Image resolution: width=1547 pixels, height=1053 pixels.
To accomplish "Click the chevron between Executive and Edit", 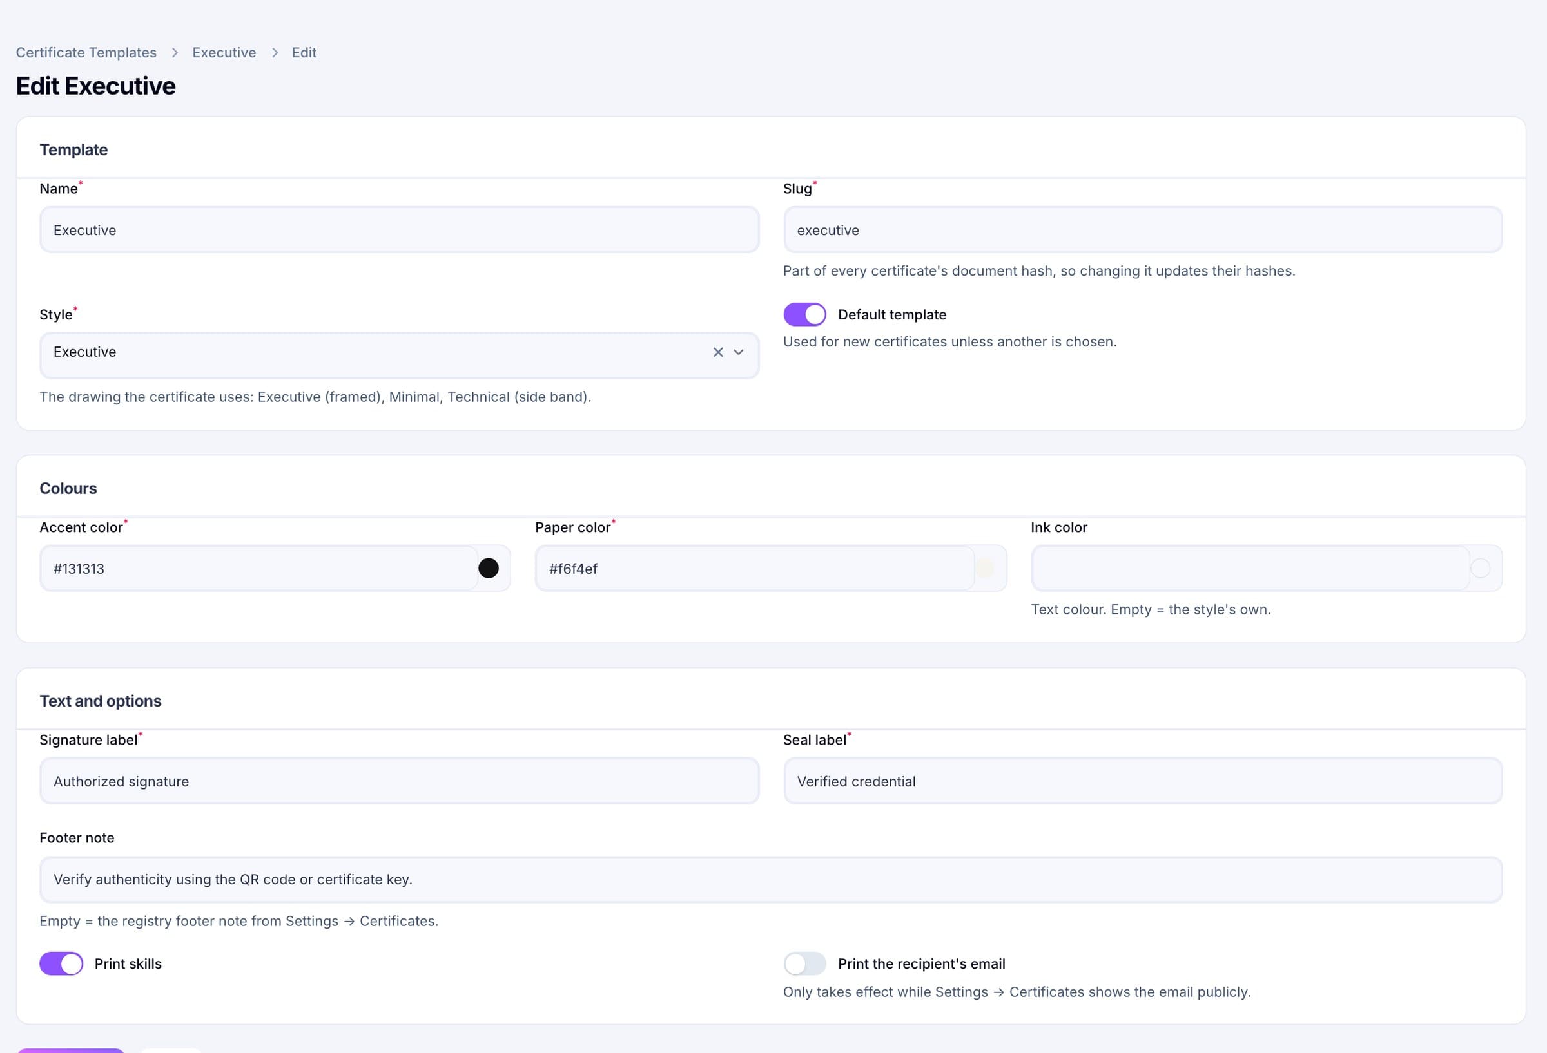I will (274, 53).
